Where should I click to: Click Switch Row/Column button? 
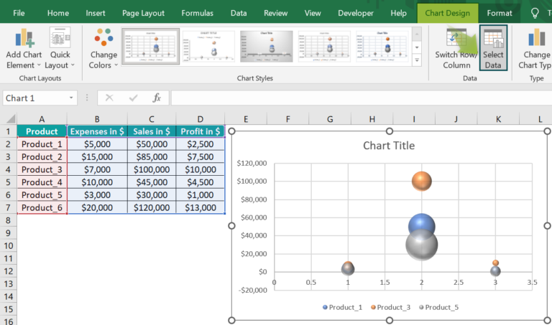coord(456,49)
